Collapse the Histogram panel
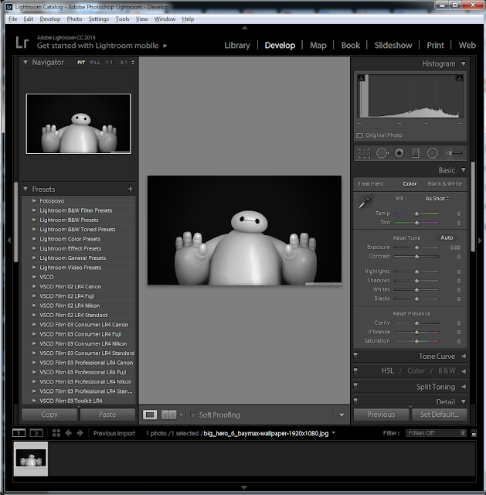This screenshot has width=486, height=495. (x=464, y=63)
